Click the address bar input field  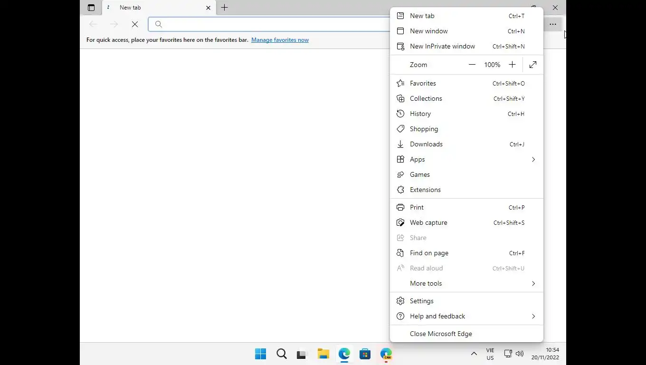pyautogui.click(x=269, y=24)
